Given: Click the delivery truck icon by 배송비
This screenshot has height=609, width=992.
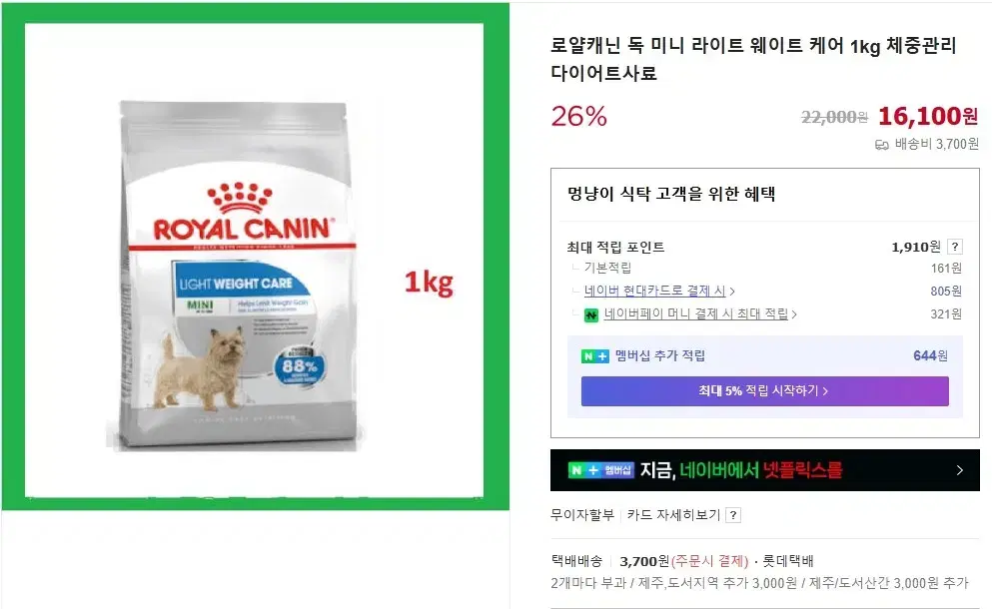Looking at the screenshot, I should click(x=881, y=145).
